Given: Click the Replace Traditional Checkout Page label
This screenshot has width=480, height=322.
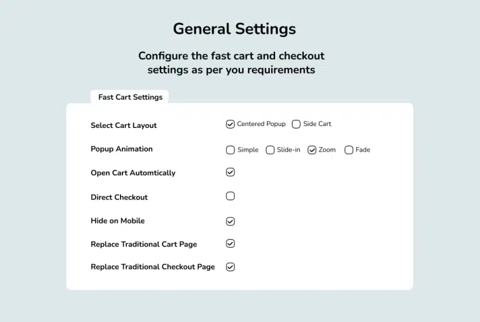Looking at the screenshot, I should pos(152,267).
